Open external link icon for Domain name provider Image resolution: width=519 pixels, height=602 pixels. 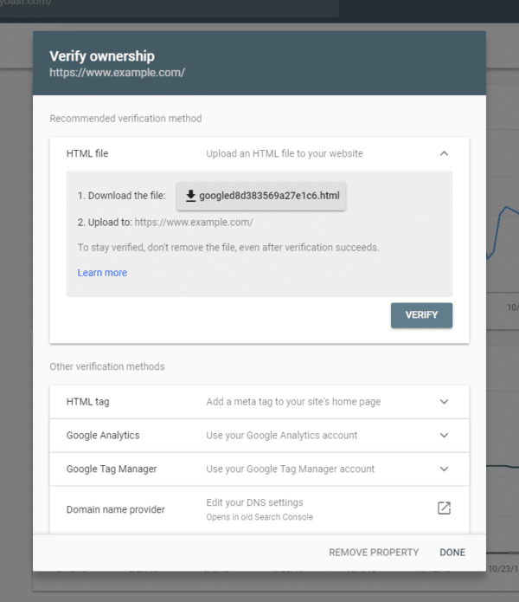click(x=444, y=508)
